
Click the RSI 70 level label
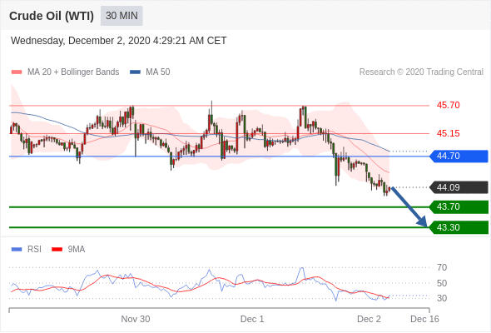pyautogui.click(x=442, y=267)
